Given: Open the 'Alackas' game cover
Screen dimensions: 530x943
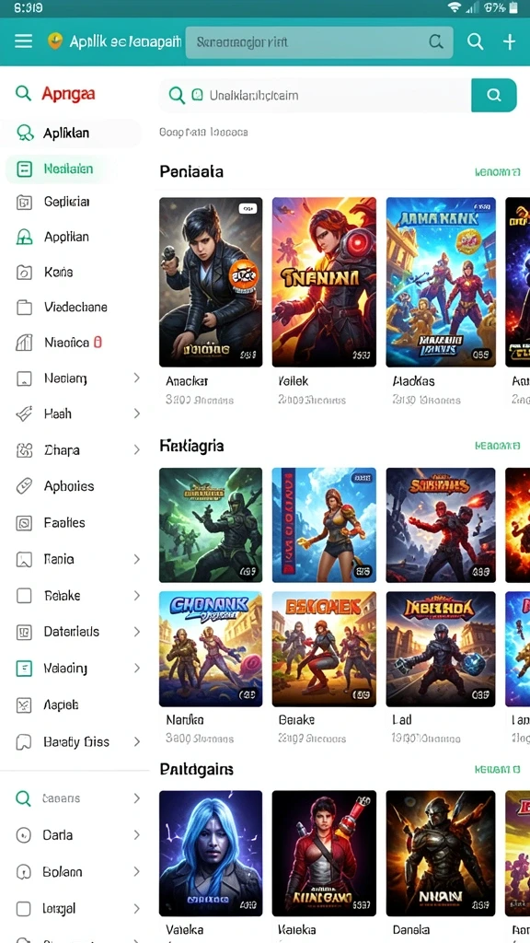Looking at the screenshot, I should [441, 282].
